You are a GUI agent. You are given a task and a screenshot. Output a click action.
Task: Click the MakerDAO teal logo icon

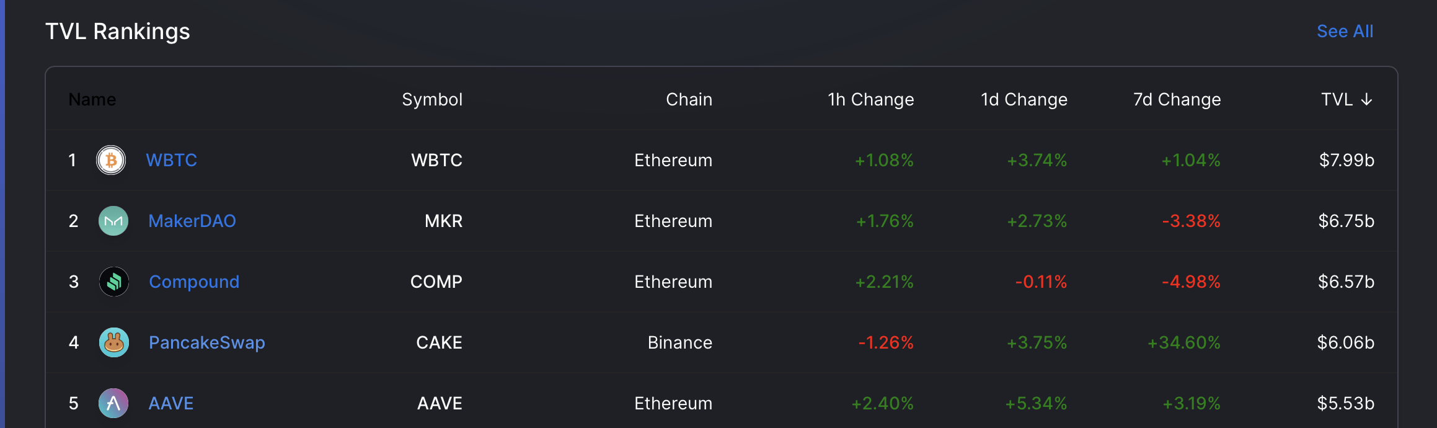pos(113,221)
